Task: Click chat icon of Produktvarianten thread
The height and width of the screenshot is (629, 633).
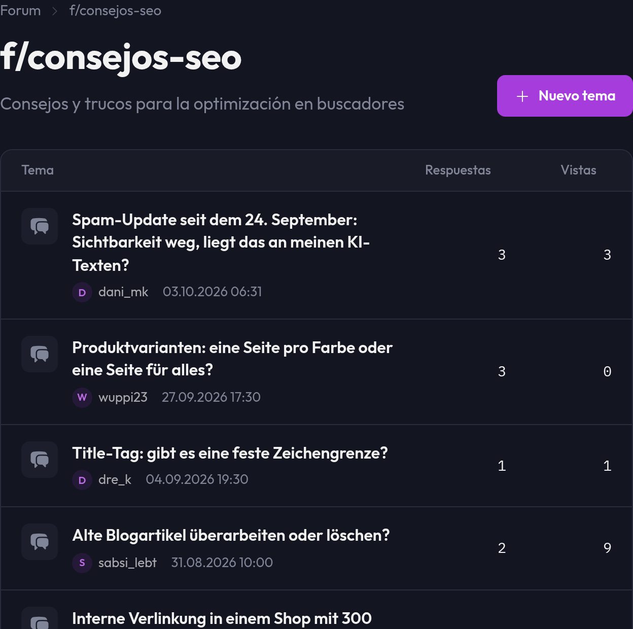Action: click(x=40, y=354)
